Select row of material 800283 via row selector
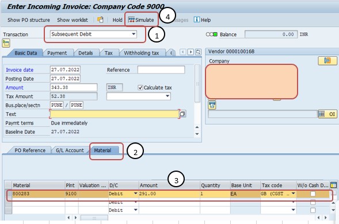Screen dimensions: 339x224 pos(9,194)
